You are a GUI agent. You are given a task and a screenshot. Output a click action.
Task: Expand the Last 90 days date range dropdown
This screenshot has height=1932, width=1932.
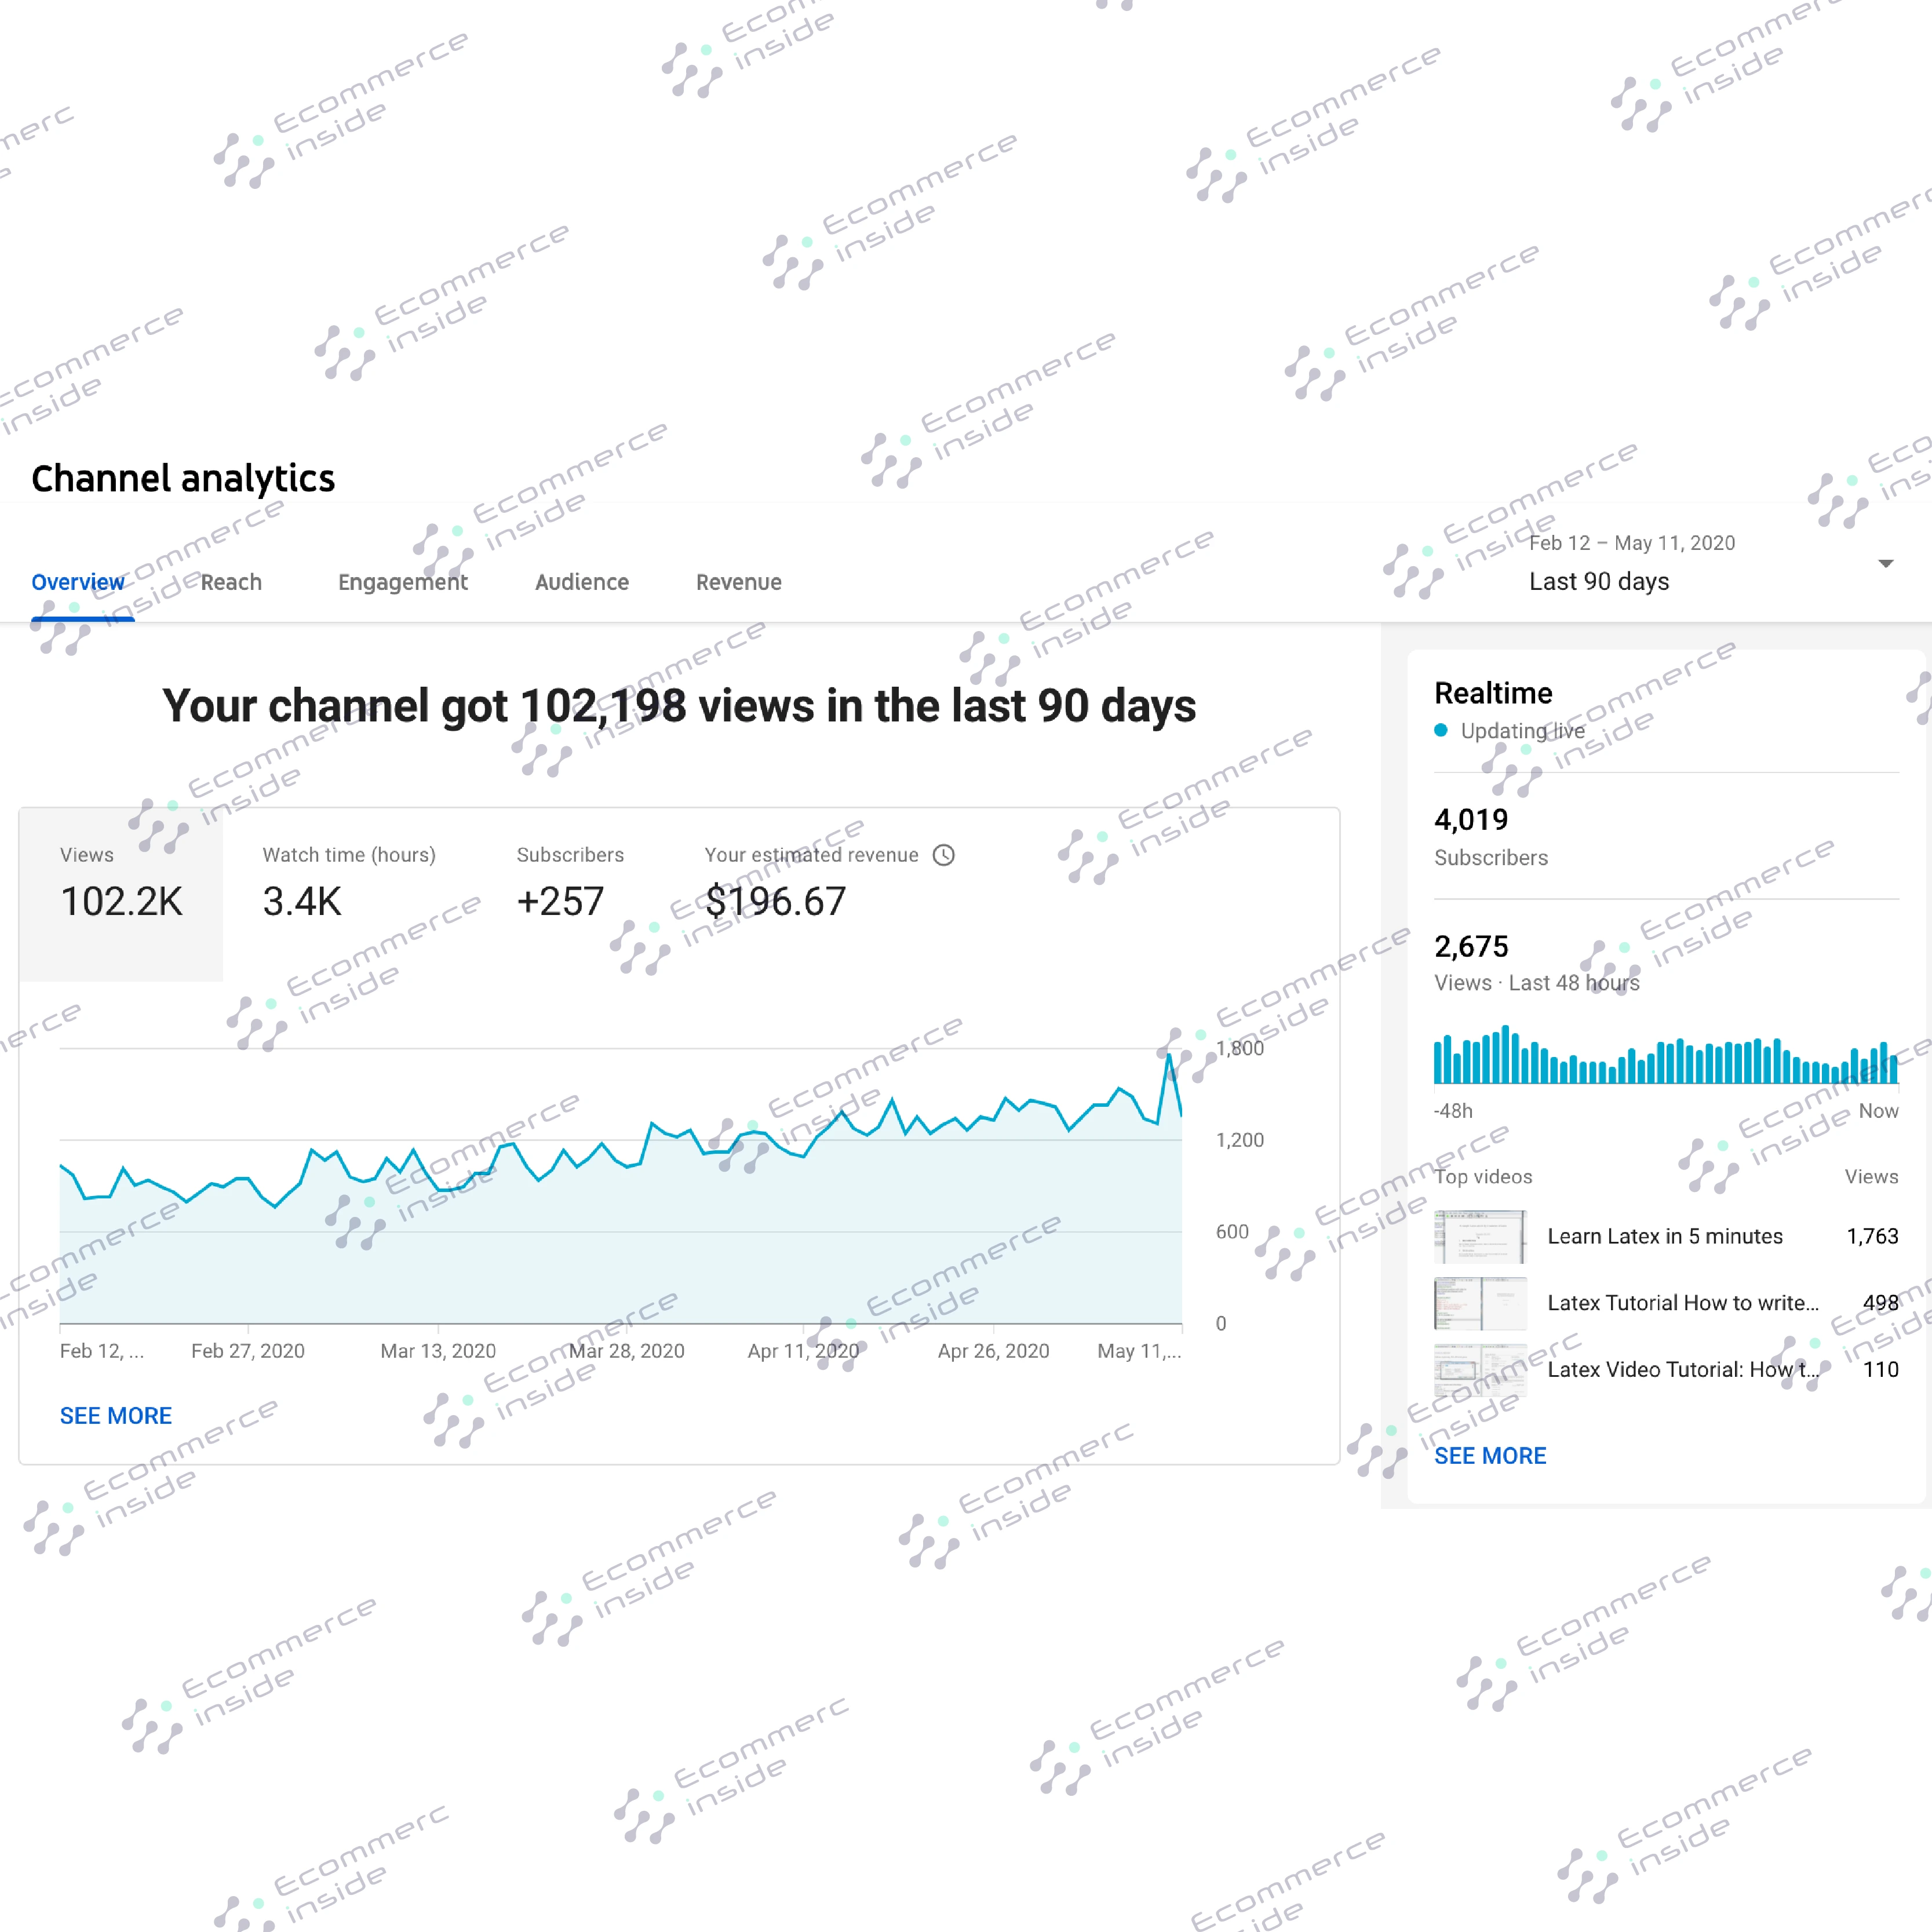click(x=1712, y=563)
